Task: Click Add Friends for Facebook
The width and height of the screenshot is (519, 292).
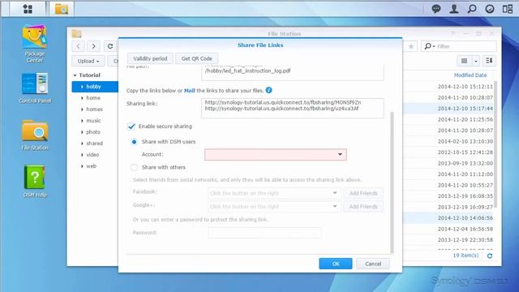Action: tap(363, 193)
